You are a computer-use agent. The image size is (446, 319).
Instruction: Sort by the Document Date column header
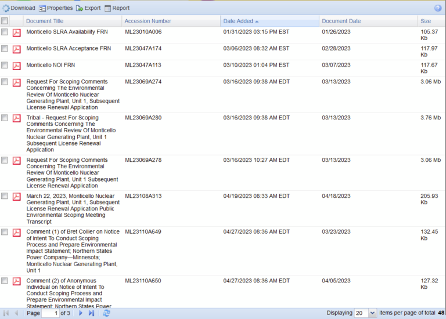341,21
